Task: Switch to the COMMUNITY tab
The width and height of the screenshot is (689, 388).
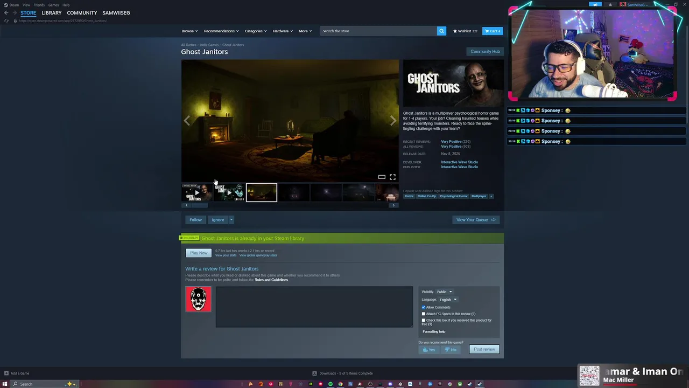Action: (82, 12)
